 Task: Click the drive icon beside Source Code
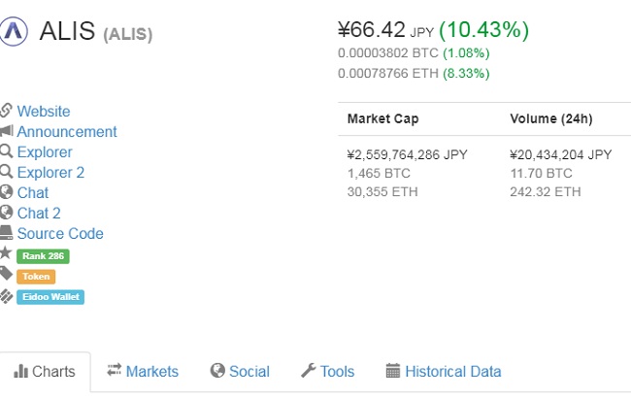click(7, 233)
